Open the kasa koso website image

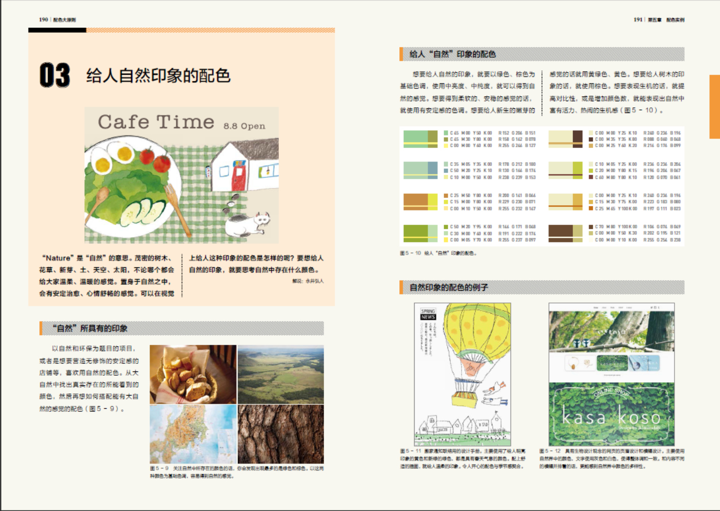pos(611,374)
